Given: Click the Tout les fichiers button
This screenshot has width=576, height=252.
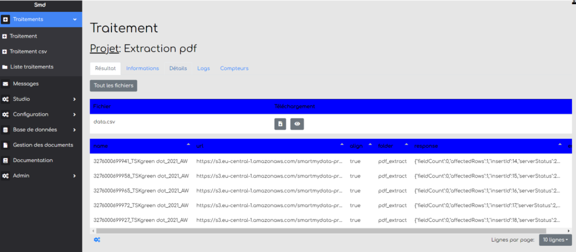Looking at the screenshot, I should point(113,85).
